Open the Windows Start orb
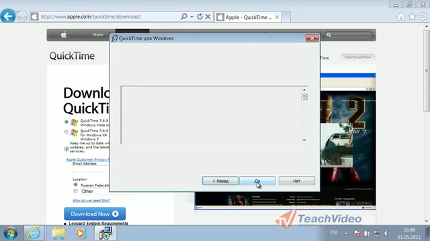Viewport: 430px width, 241px height. [11, 233]
